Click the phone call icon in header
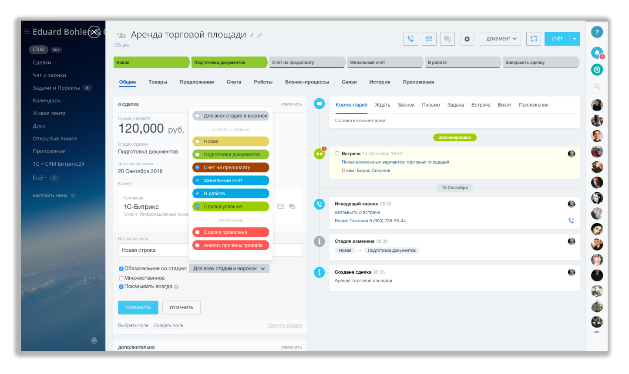Viewport: 629px width, 374px height. pos(410,39)
